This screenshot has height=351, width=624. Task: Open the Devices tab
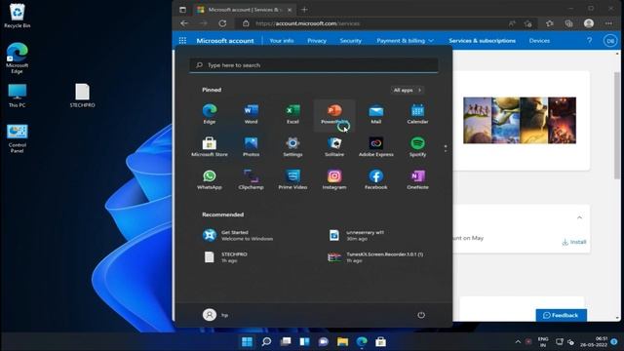(539, 41)
